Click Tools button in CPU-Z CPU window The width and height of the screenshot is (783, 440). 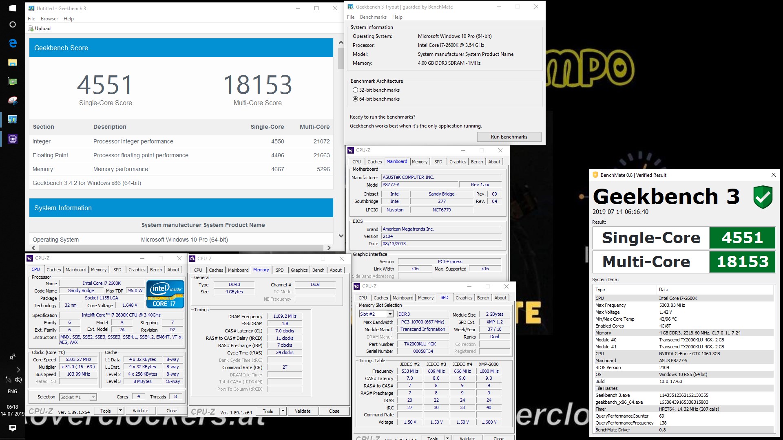[x=106, y=411]
